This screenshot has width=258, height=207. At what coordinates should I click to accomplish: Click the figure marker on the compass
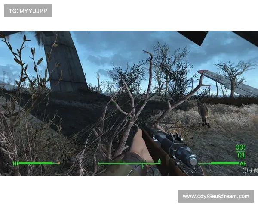[159, 161]
